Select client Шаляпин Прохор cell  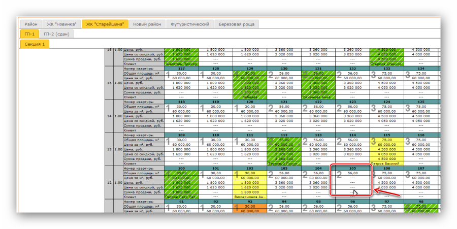(181, 64)
